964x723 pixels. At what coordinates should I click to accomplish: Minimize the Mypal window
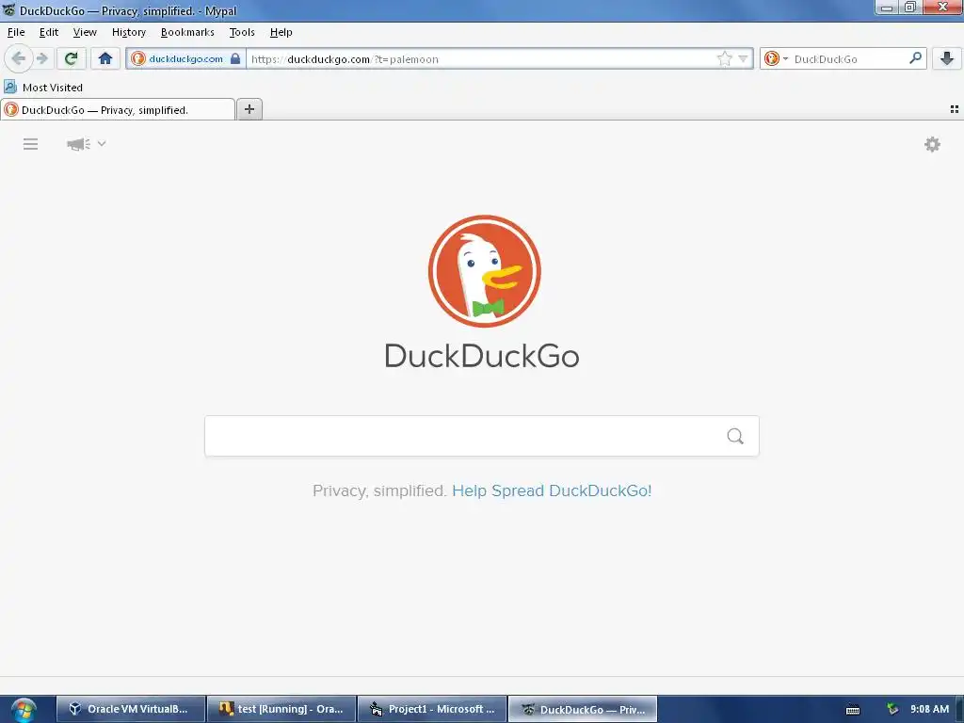tap(887, 8)
